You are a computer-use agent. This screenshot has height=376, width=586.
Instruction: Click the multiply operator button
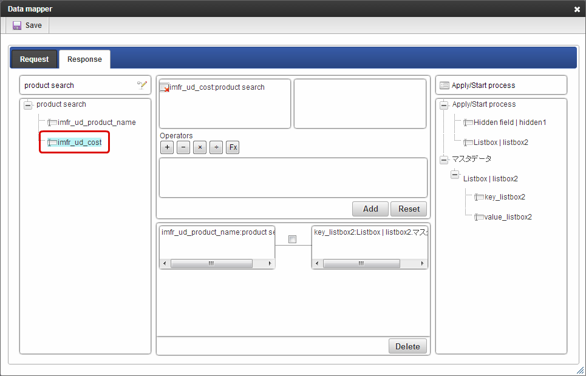(200, 147)
